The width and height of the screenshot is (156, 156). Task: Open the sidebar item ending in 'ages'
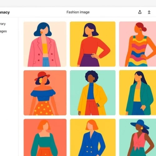click(3, 31)
